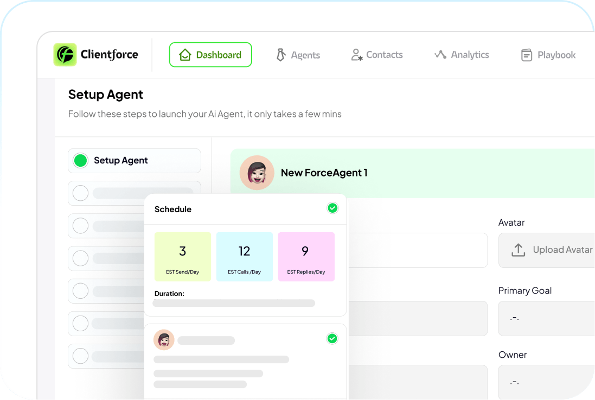Toggle the green checkmark on Schedule card

(332, 208)
